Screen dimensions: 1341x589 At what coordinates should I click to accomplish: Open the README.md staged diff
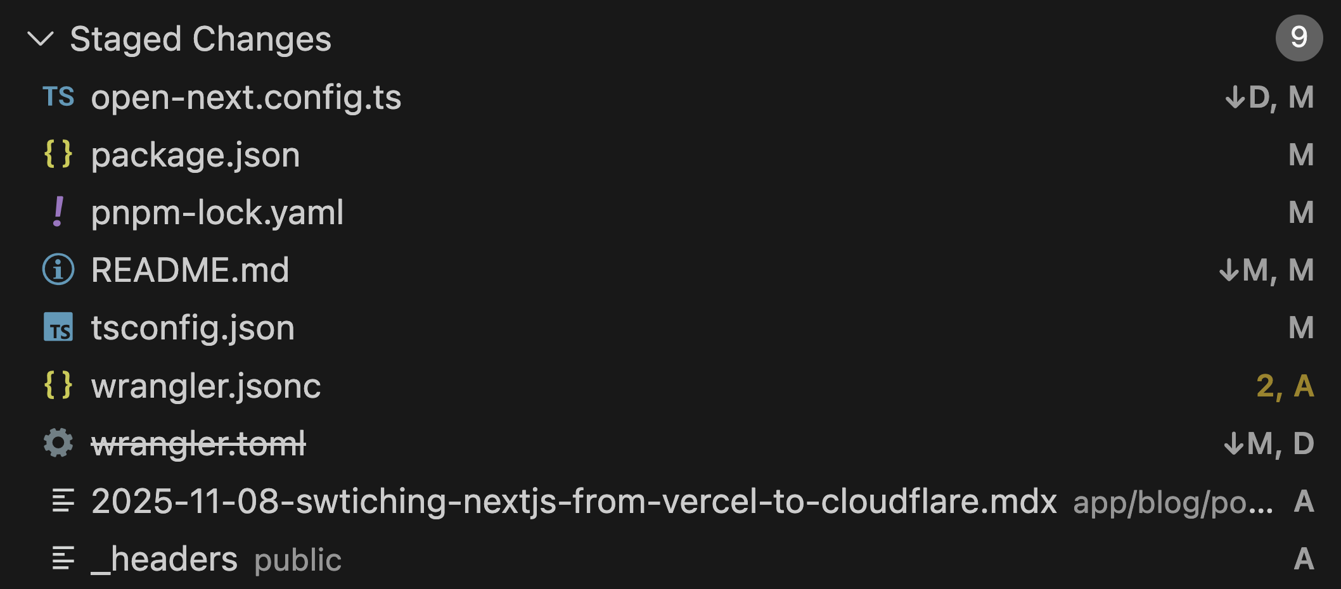pyautogui.click(x=190, y=270)
